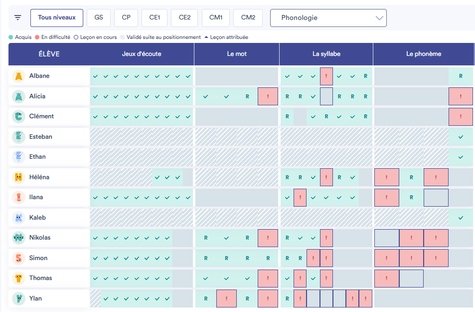475x312 pixels.
Task: Click Kaleb's blue avatar icon
Action: click(18, 218)
